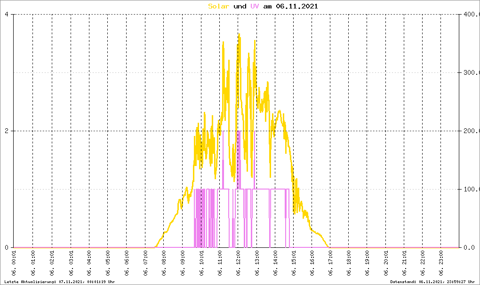Click the "Datenstand" timestamp footer text
Screen dimensions: 480x285
point(433,281)
